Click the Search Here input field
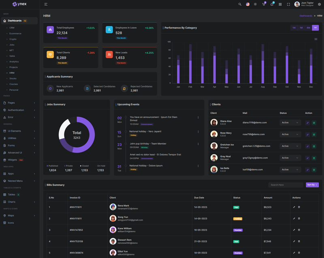324x258 pixels. pyautogui.click(x=286, y=185)
